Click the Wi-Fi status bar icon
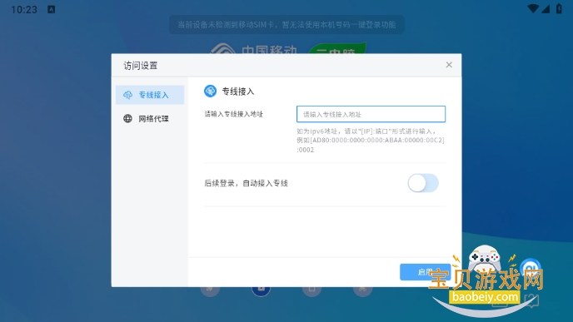This screenshot has width=573, height=322. (x=533, y=9)
